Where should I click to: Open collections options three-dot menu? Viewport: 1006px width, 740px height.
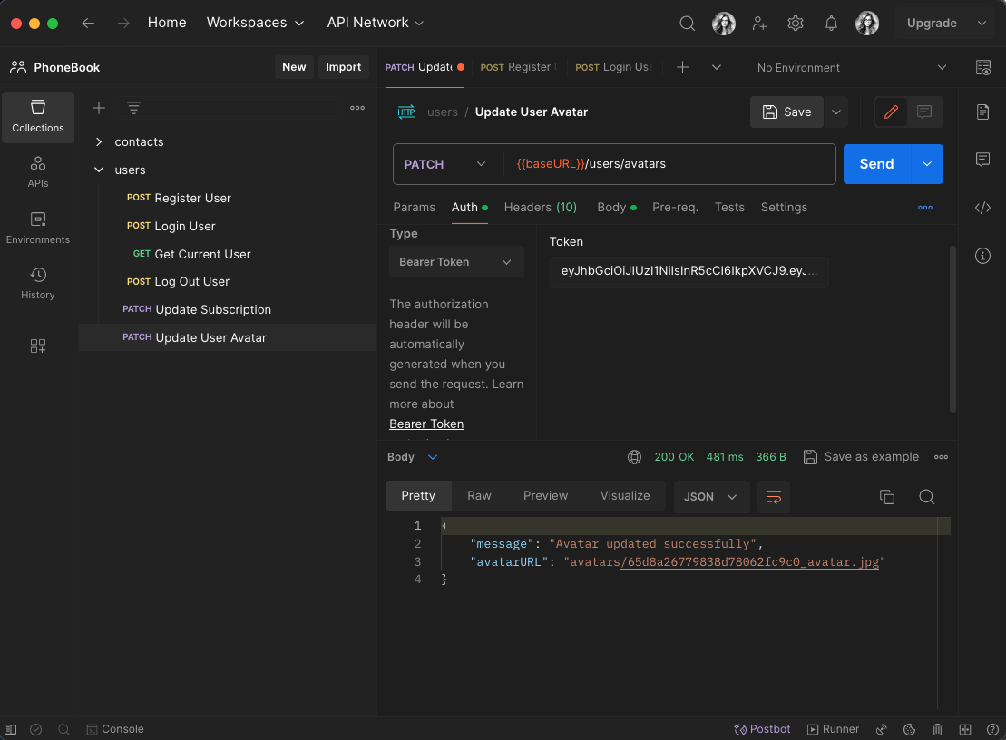point(357,108)
